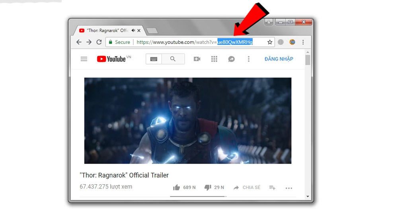Screen dimensions: 398x209
Task: Click the Thor trailer video player
Action: tap(187, 120)
